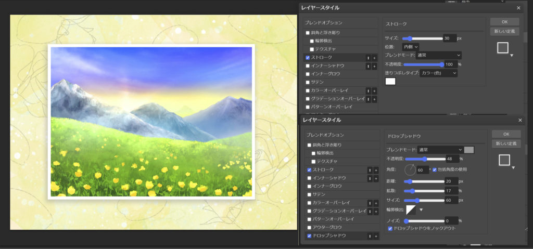Uncheck ドロップシャドウをノックアウト checkbox

tap(391, 228)
